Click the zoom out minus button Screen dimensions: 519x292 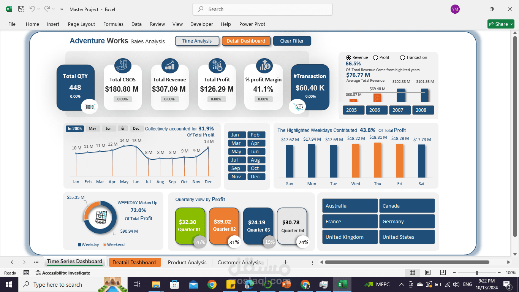click(454, 273)
